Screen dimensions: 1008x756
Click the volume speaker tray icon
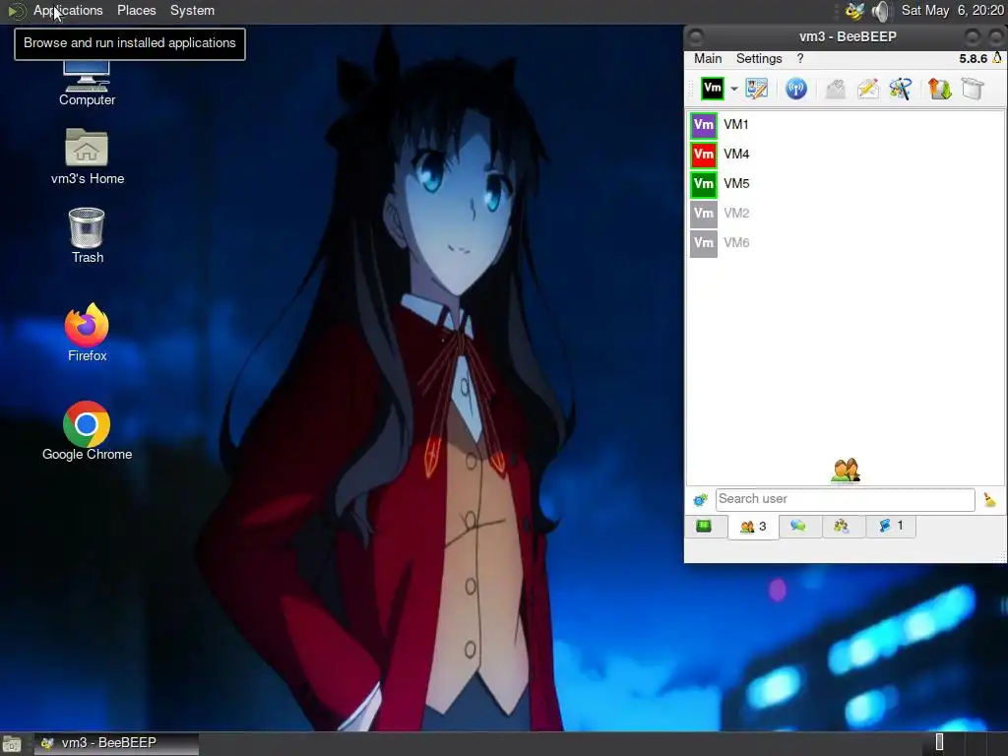(881, 11)
